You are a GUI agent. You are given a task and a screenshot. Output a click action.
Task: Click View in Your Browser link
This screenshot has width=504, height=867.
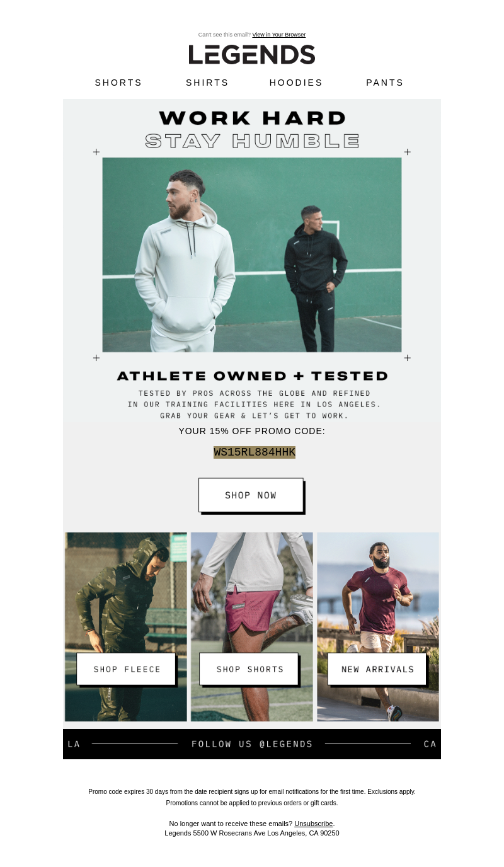pos(279,35)
